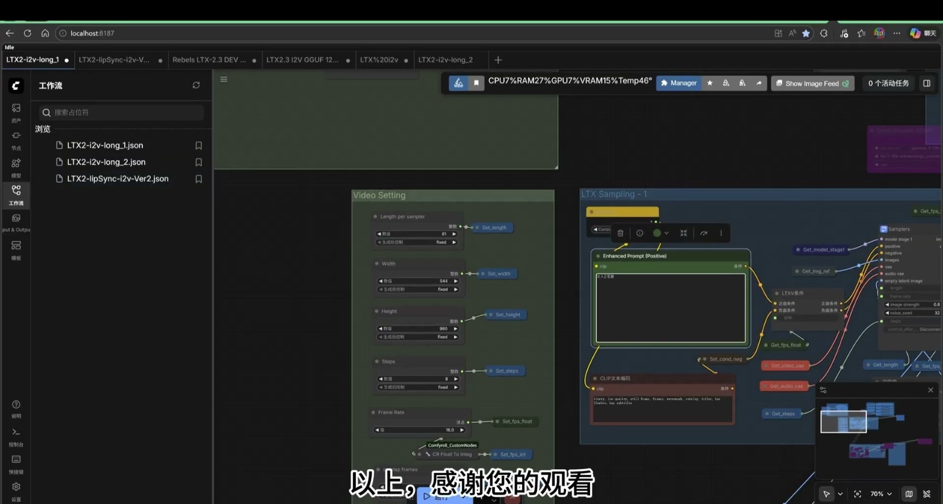Click the Show Image Feed button
Viewport: 943px width, 504px height.
click(x=812, y=84)
